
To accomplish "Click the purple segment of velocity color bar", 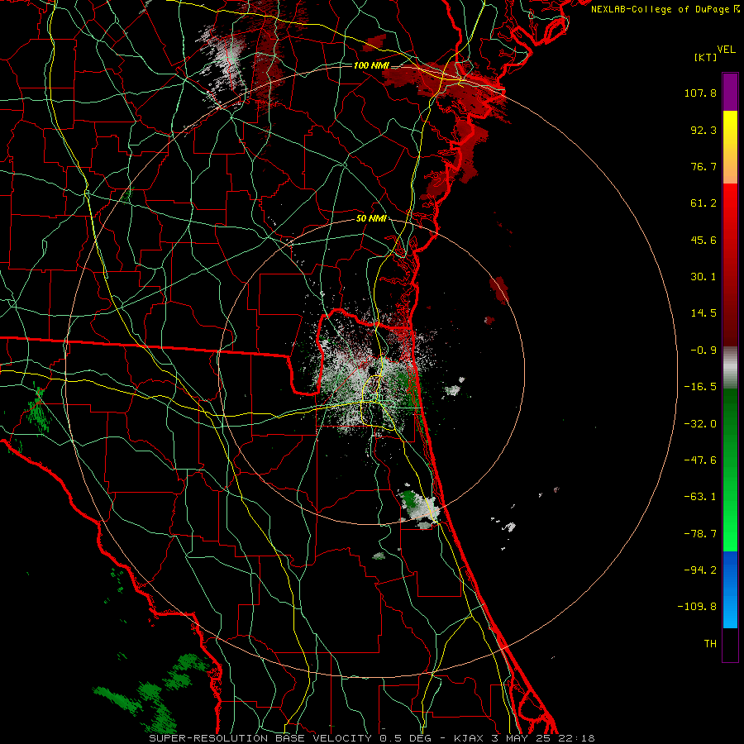I will click(x=730, y=92).
